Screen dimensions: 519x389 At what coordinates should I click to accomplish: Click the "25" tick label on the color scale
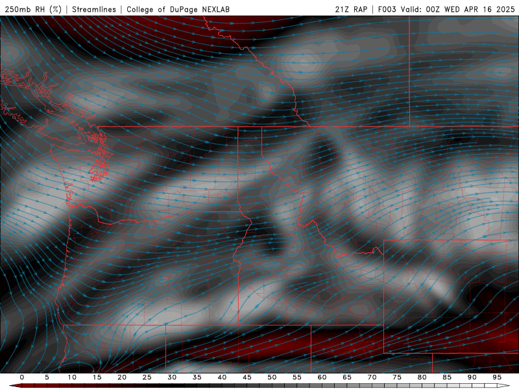(147, 377)
